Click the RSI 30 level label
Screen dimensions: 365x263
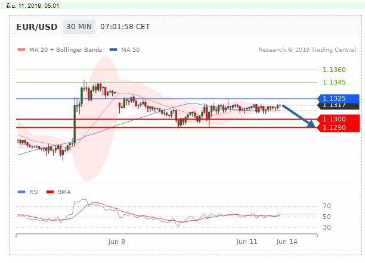(326, 227)
